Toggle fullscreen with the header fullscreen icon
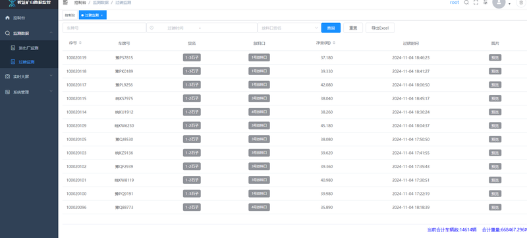This screenshot has width=527, height=238. pyautogui.click(x=476, y=3)
